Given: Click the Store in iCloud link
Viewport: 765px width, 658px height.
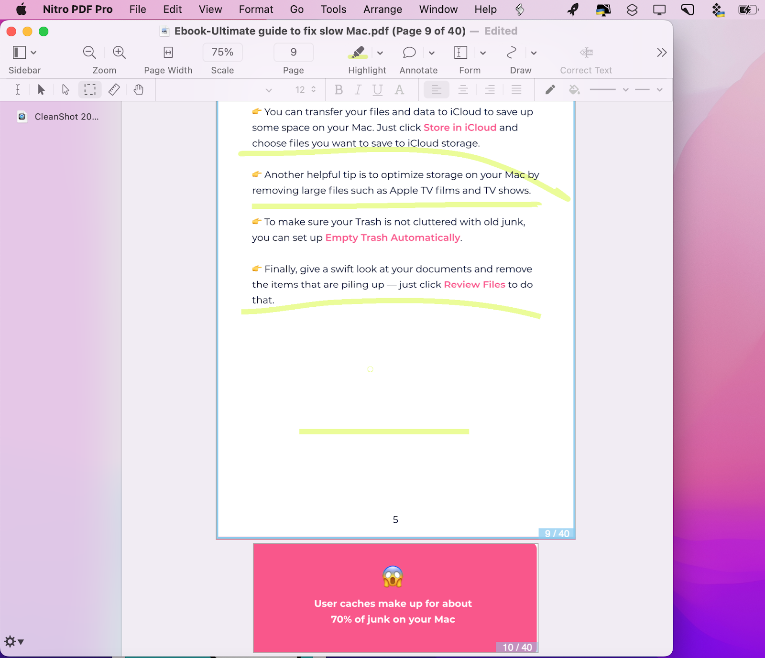Looking at the screenshot, I should [460, 128].
